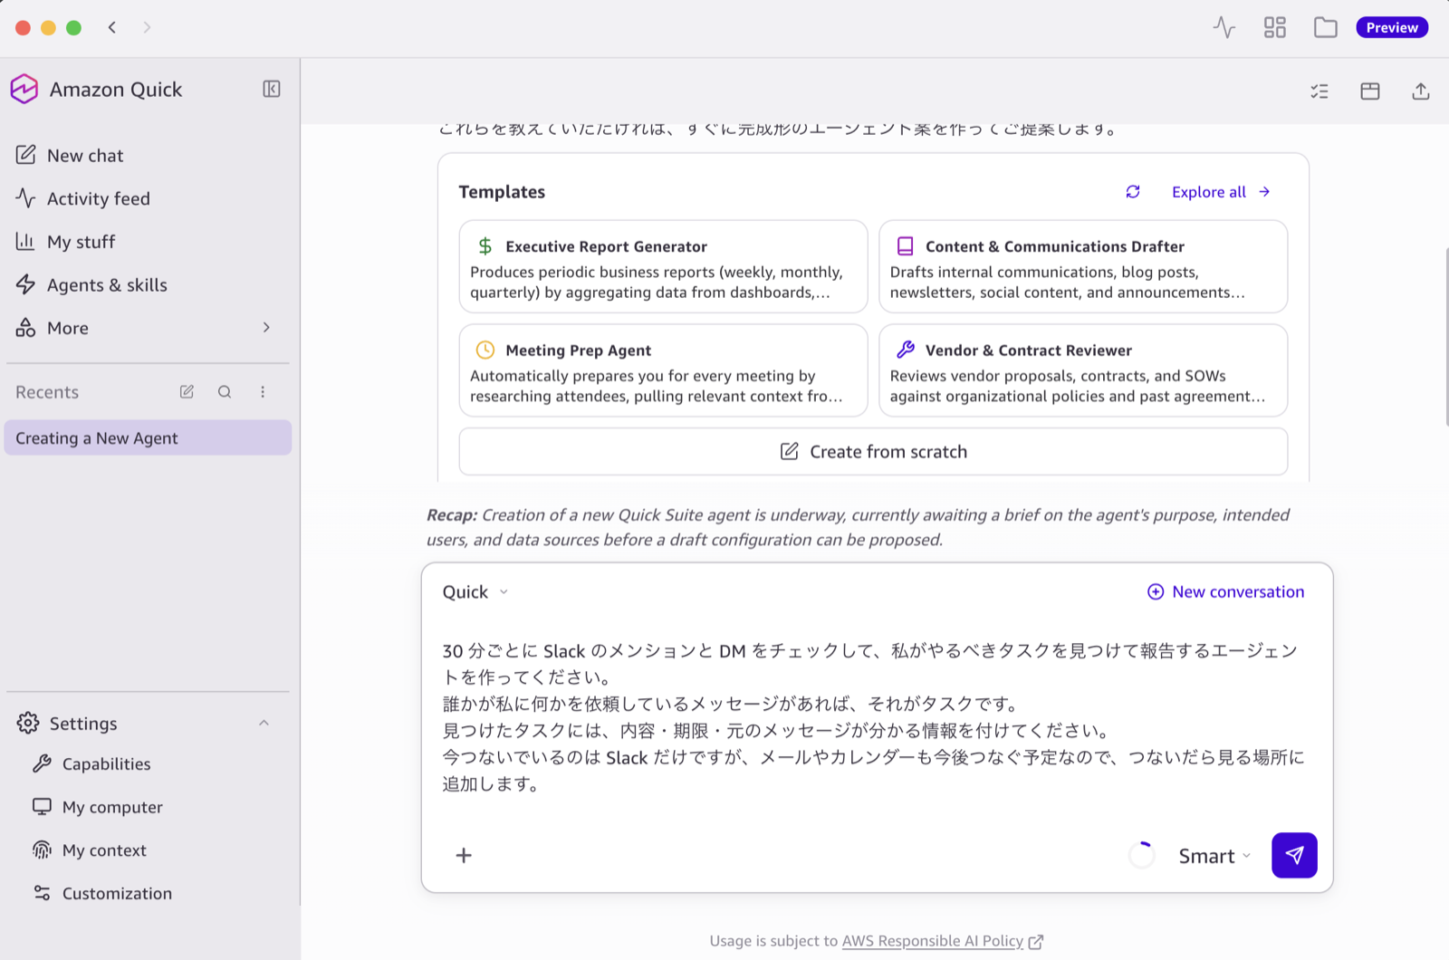The image size is (1449, 960).
Task: Open the Quick agent selector dropdown
Action: coord(475,591)
